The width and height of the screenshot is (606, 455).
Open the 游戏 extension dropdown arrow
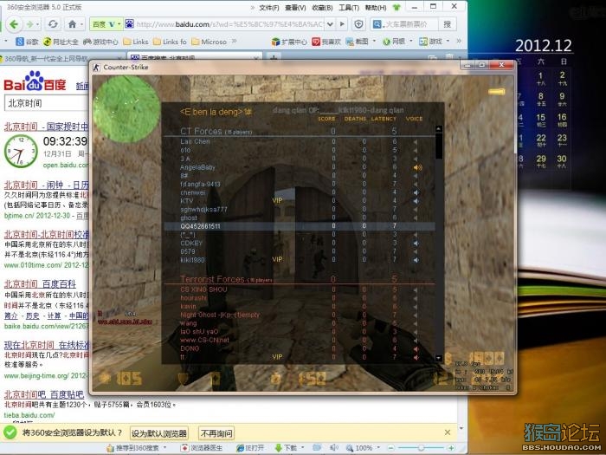pyautogui.click(x=448, y=41)
